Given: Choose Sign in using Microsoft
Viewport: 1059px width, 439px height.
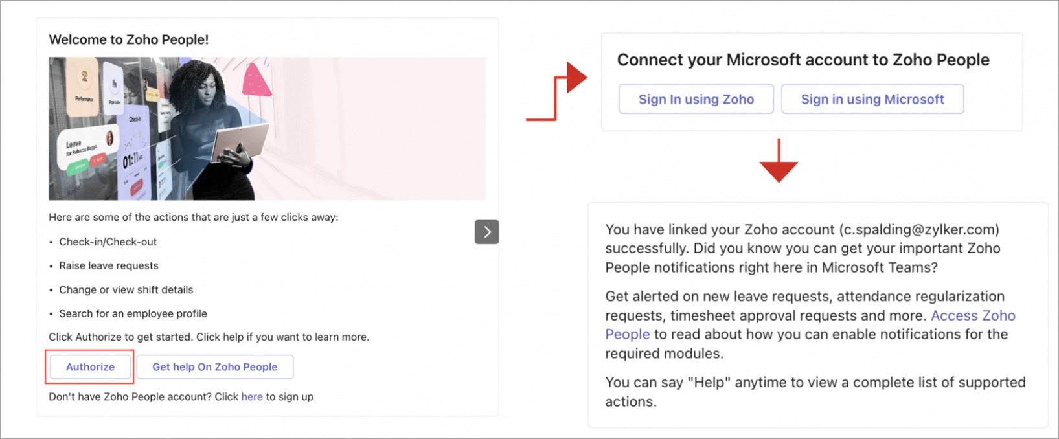Looking at the screenshot, I should point(872,99).
